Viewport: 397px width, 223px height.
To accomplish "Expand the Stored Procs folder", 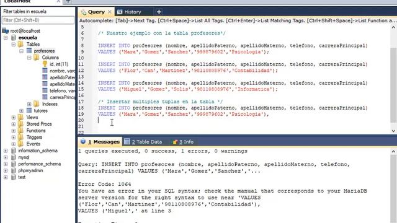I will (x=14, y=124).
